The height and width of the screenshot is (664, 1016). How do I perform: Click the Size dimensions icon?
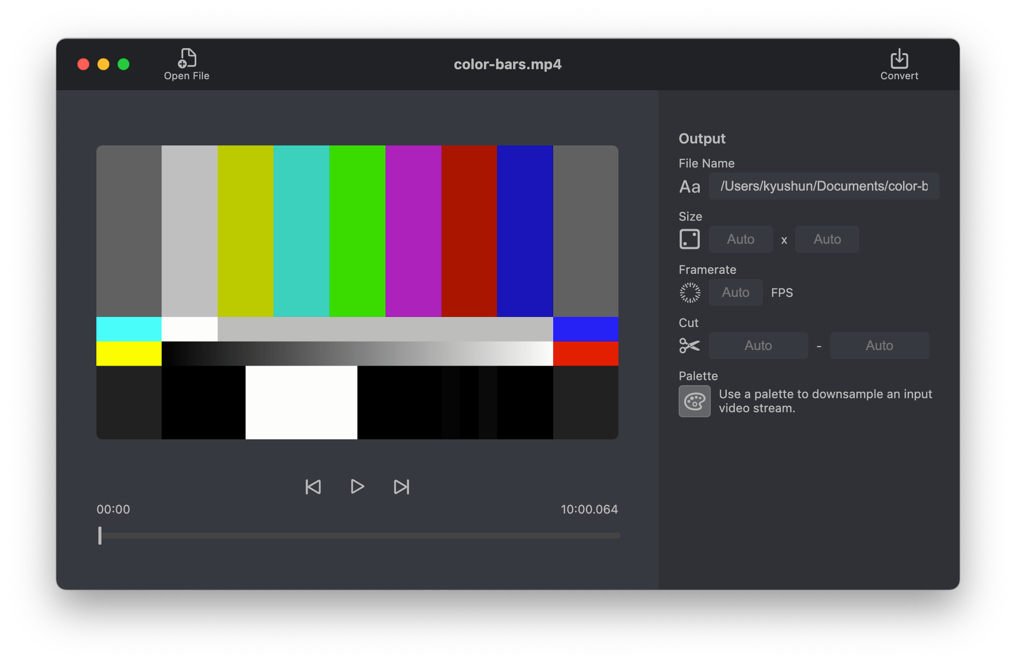click(x=689, y=239)
